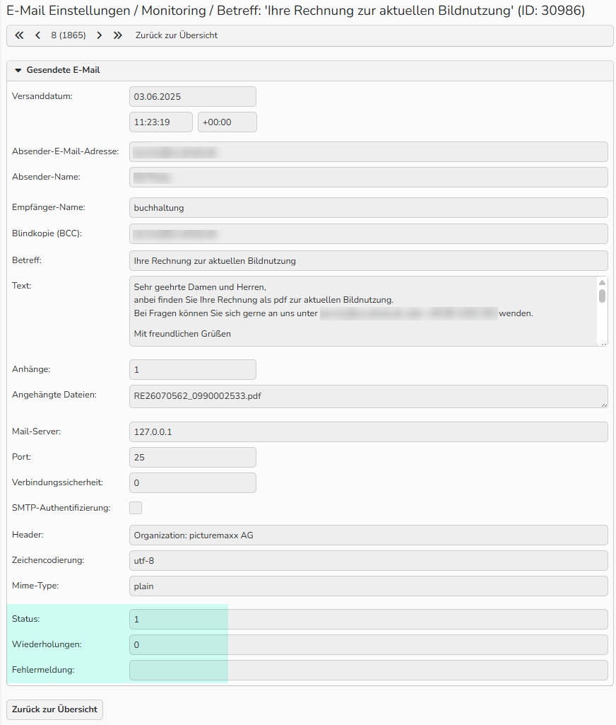Viewport: 616px width, 725px height.
Task: Click the Absender-Name field
Action: point(369,177)
